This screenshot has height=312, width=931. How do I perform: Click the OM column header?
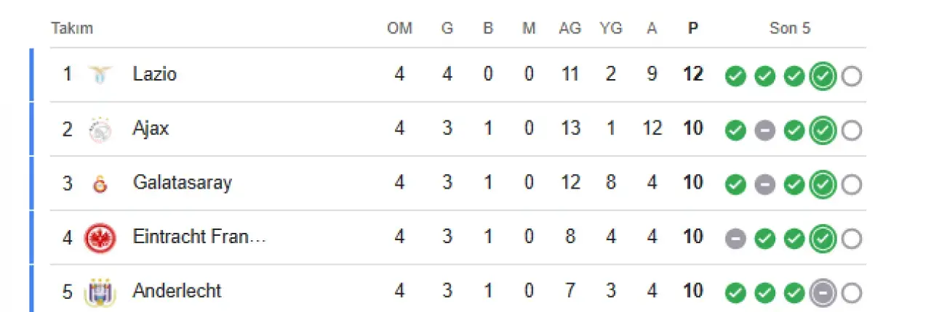(399, 29)
